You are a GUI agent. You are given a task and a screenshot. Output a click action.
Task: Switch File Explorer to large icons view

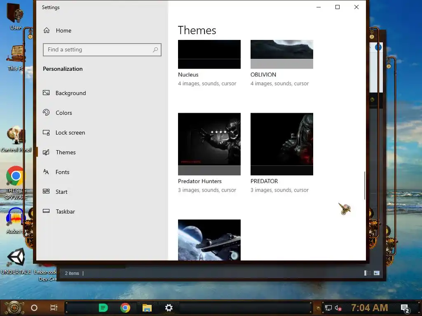tap(377, 273)
